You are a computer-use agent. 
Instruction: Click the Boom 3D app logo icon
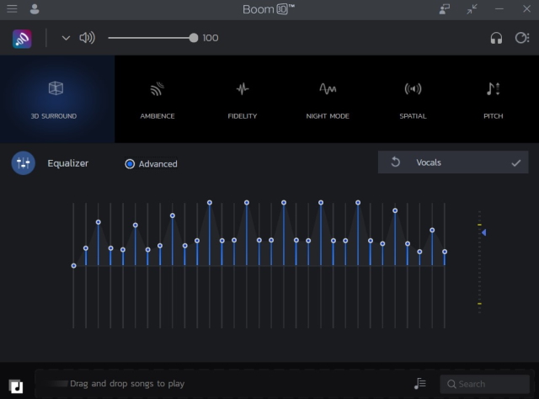[x=22, y=39]
